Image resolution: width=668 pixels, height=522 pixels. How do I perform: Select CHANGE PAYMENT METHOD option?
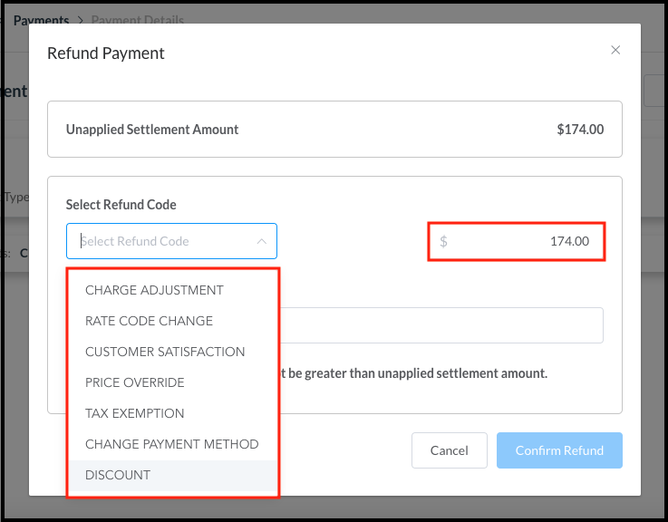pyautogui.click(x=171, y=444)
